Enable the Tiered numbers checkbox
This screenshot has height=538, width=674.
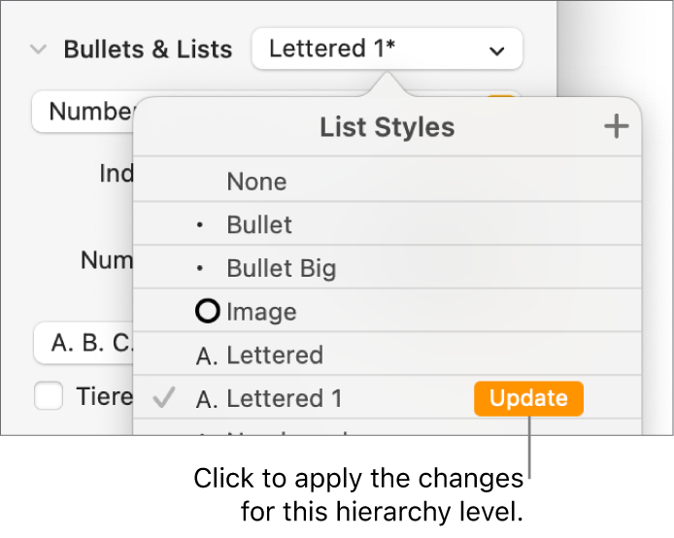coord(48,396)
